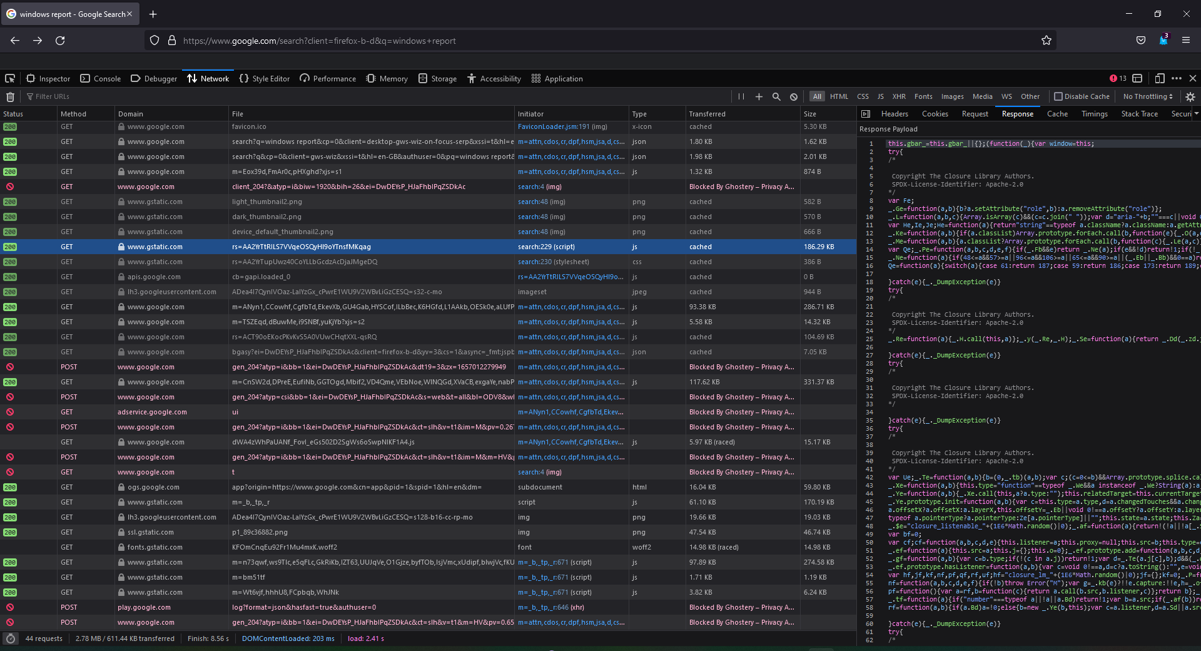Toggle the request details sidebar pane

tap(866, 114)
